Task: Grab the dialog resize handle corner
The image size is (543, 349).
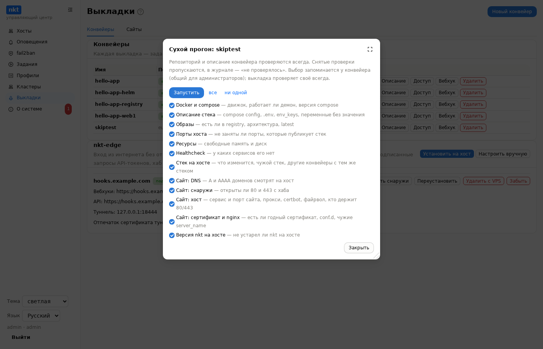Action: (x=376, y=256)
